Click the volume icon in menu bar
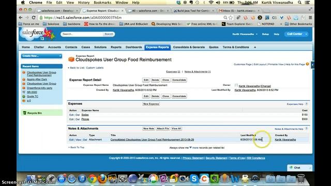This screenshot has width=331, height=186. tap(218, 3)
